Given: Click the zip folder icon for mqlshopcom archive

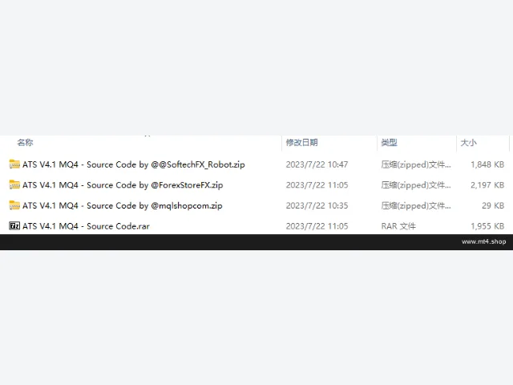Looking at the screenshot, I should click(14, 205).
